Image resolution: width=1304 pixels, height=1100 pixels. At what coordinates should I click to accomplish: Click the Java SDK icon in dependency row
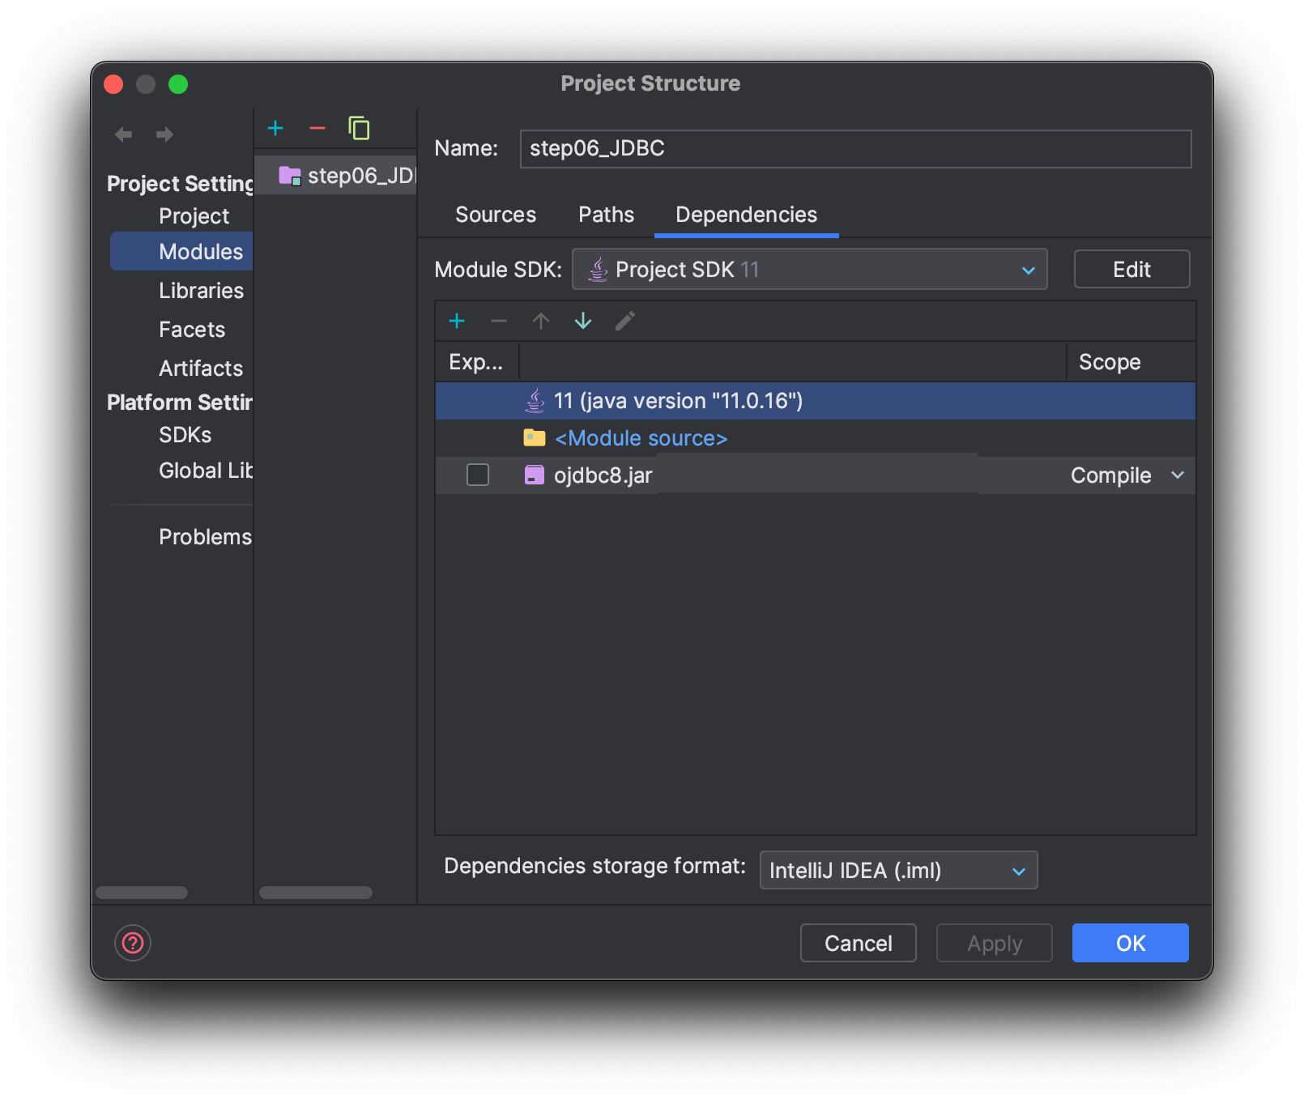point(535,400)
